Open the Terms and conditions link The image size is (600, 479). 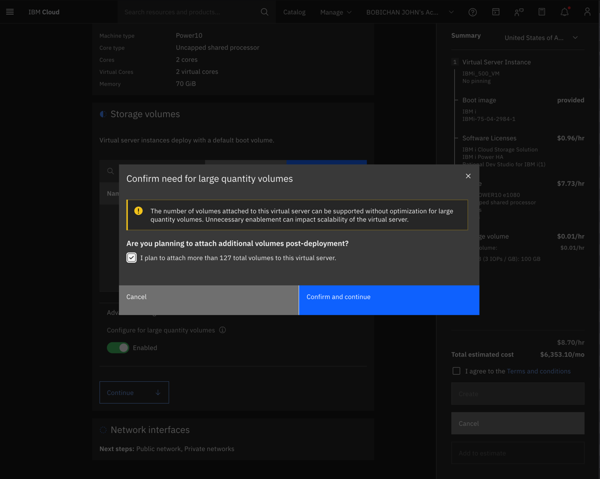tap(538, 371)
